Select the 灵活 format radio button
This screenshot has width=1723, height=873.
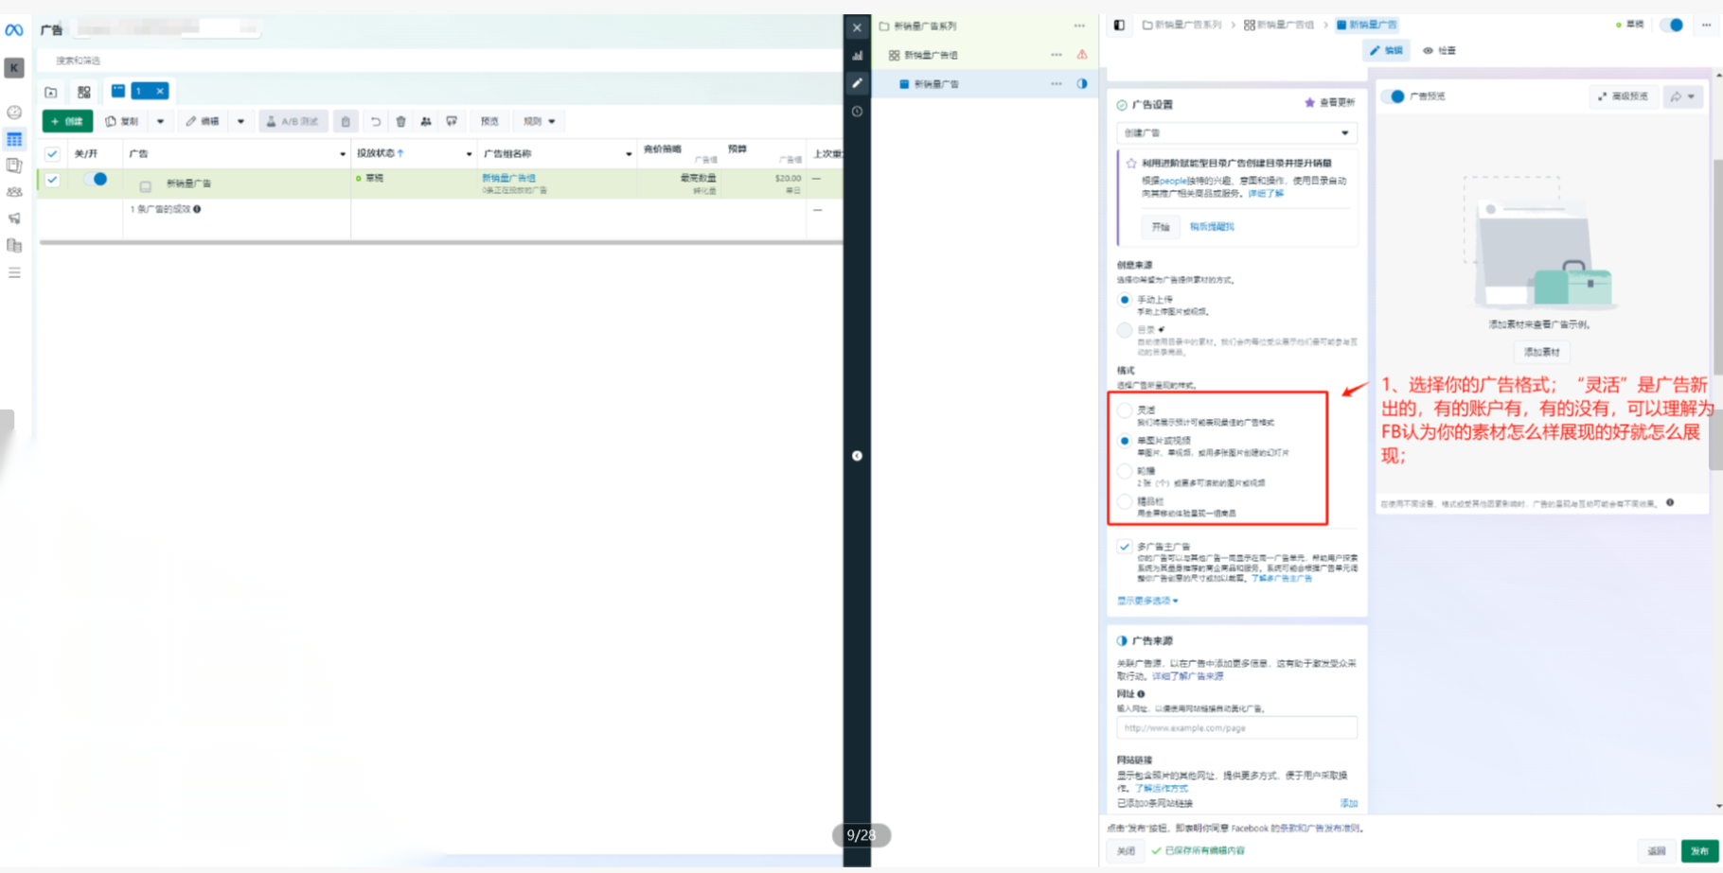tap(1125, 410)
